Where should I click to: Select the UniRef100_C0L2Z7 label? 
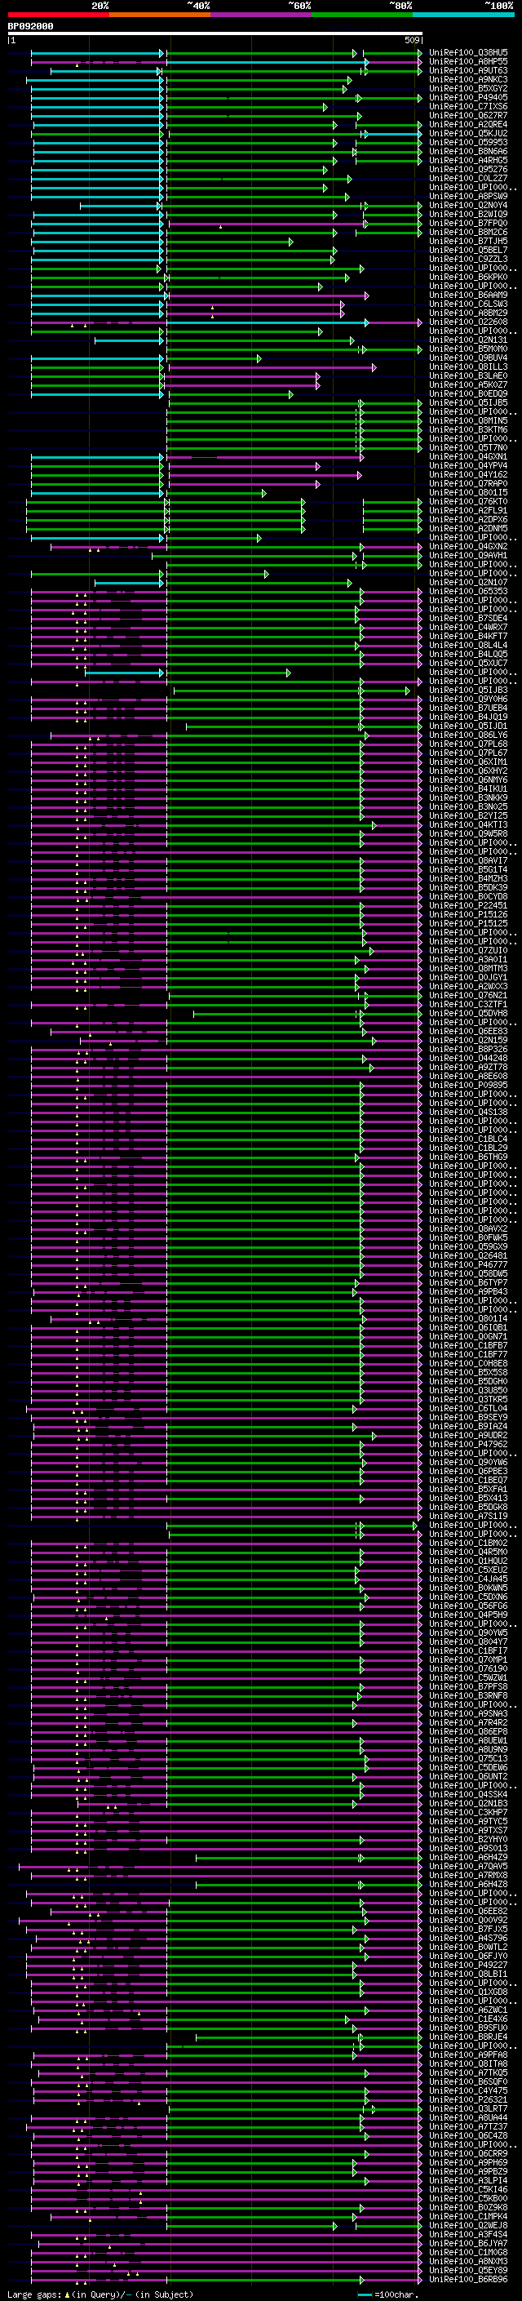tap(468, 179)
